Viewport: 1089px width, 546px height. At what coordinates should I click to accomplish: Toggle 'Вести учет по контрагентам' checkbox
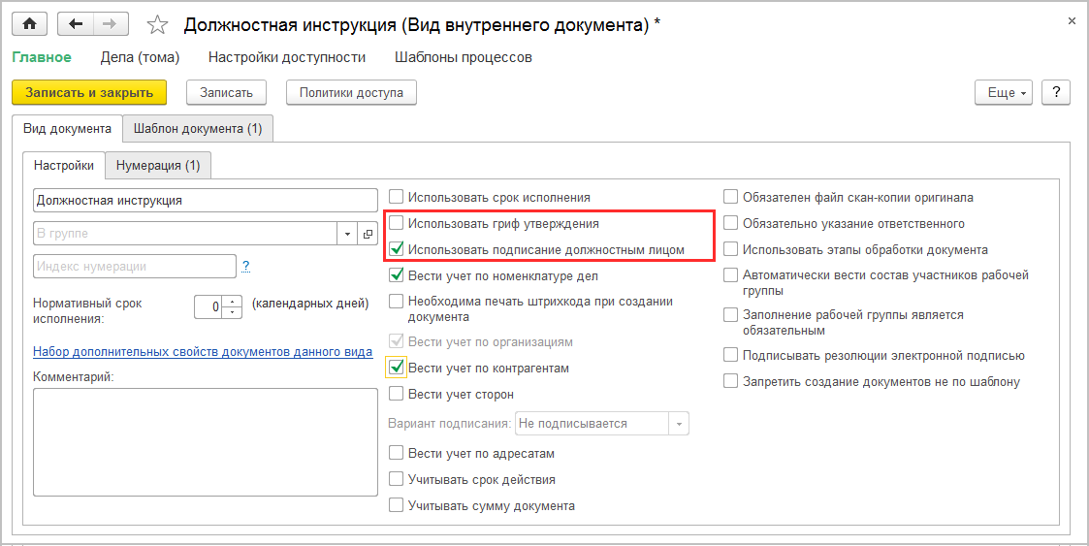[x=397, y=368]
